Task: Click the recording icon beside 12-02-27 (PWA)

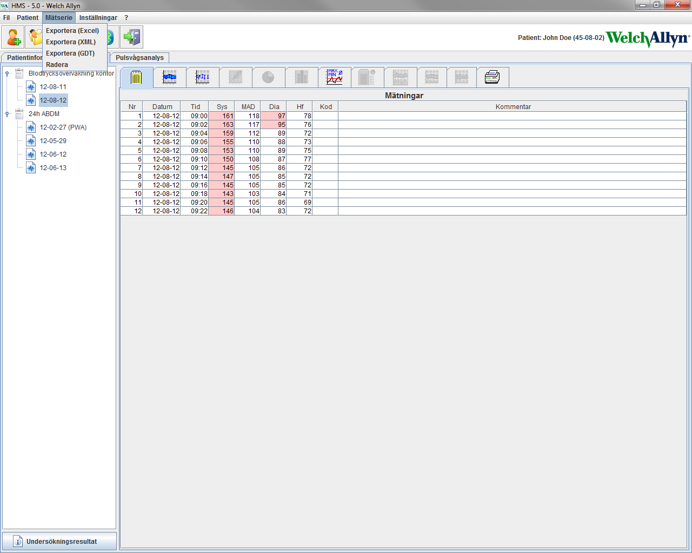Action: (x=31, y=127)
